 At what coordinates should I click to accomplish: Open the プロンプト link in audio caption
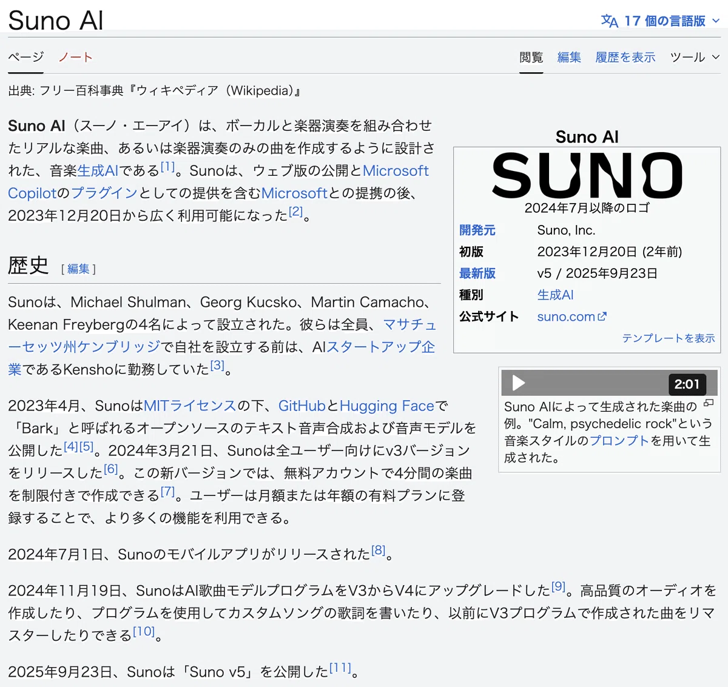pos(619,441)
